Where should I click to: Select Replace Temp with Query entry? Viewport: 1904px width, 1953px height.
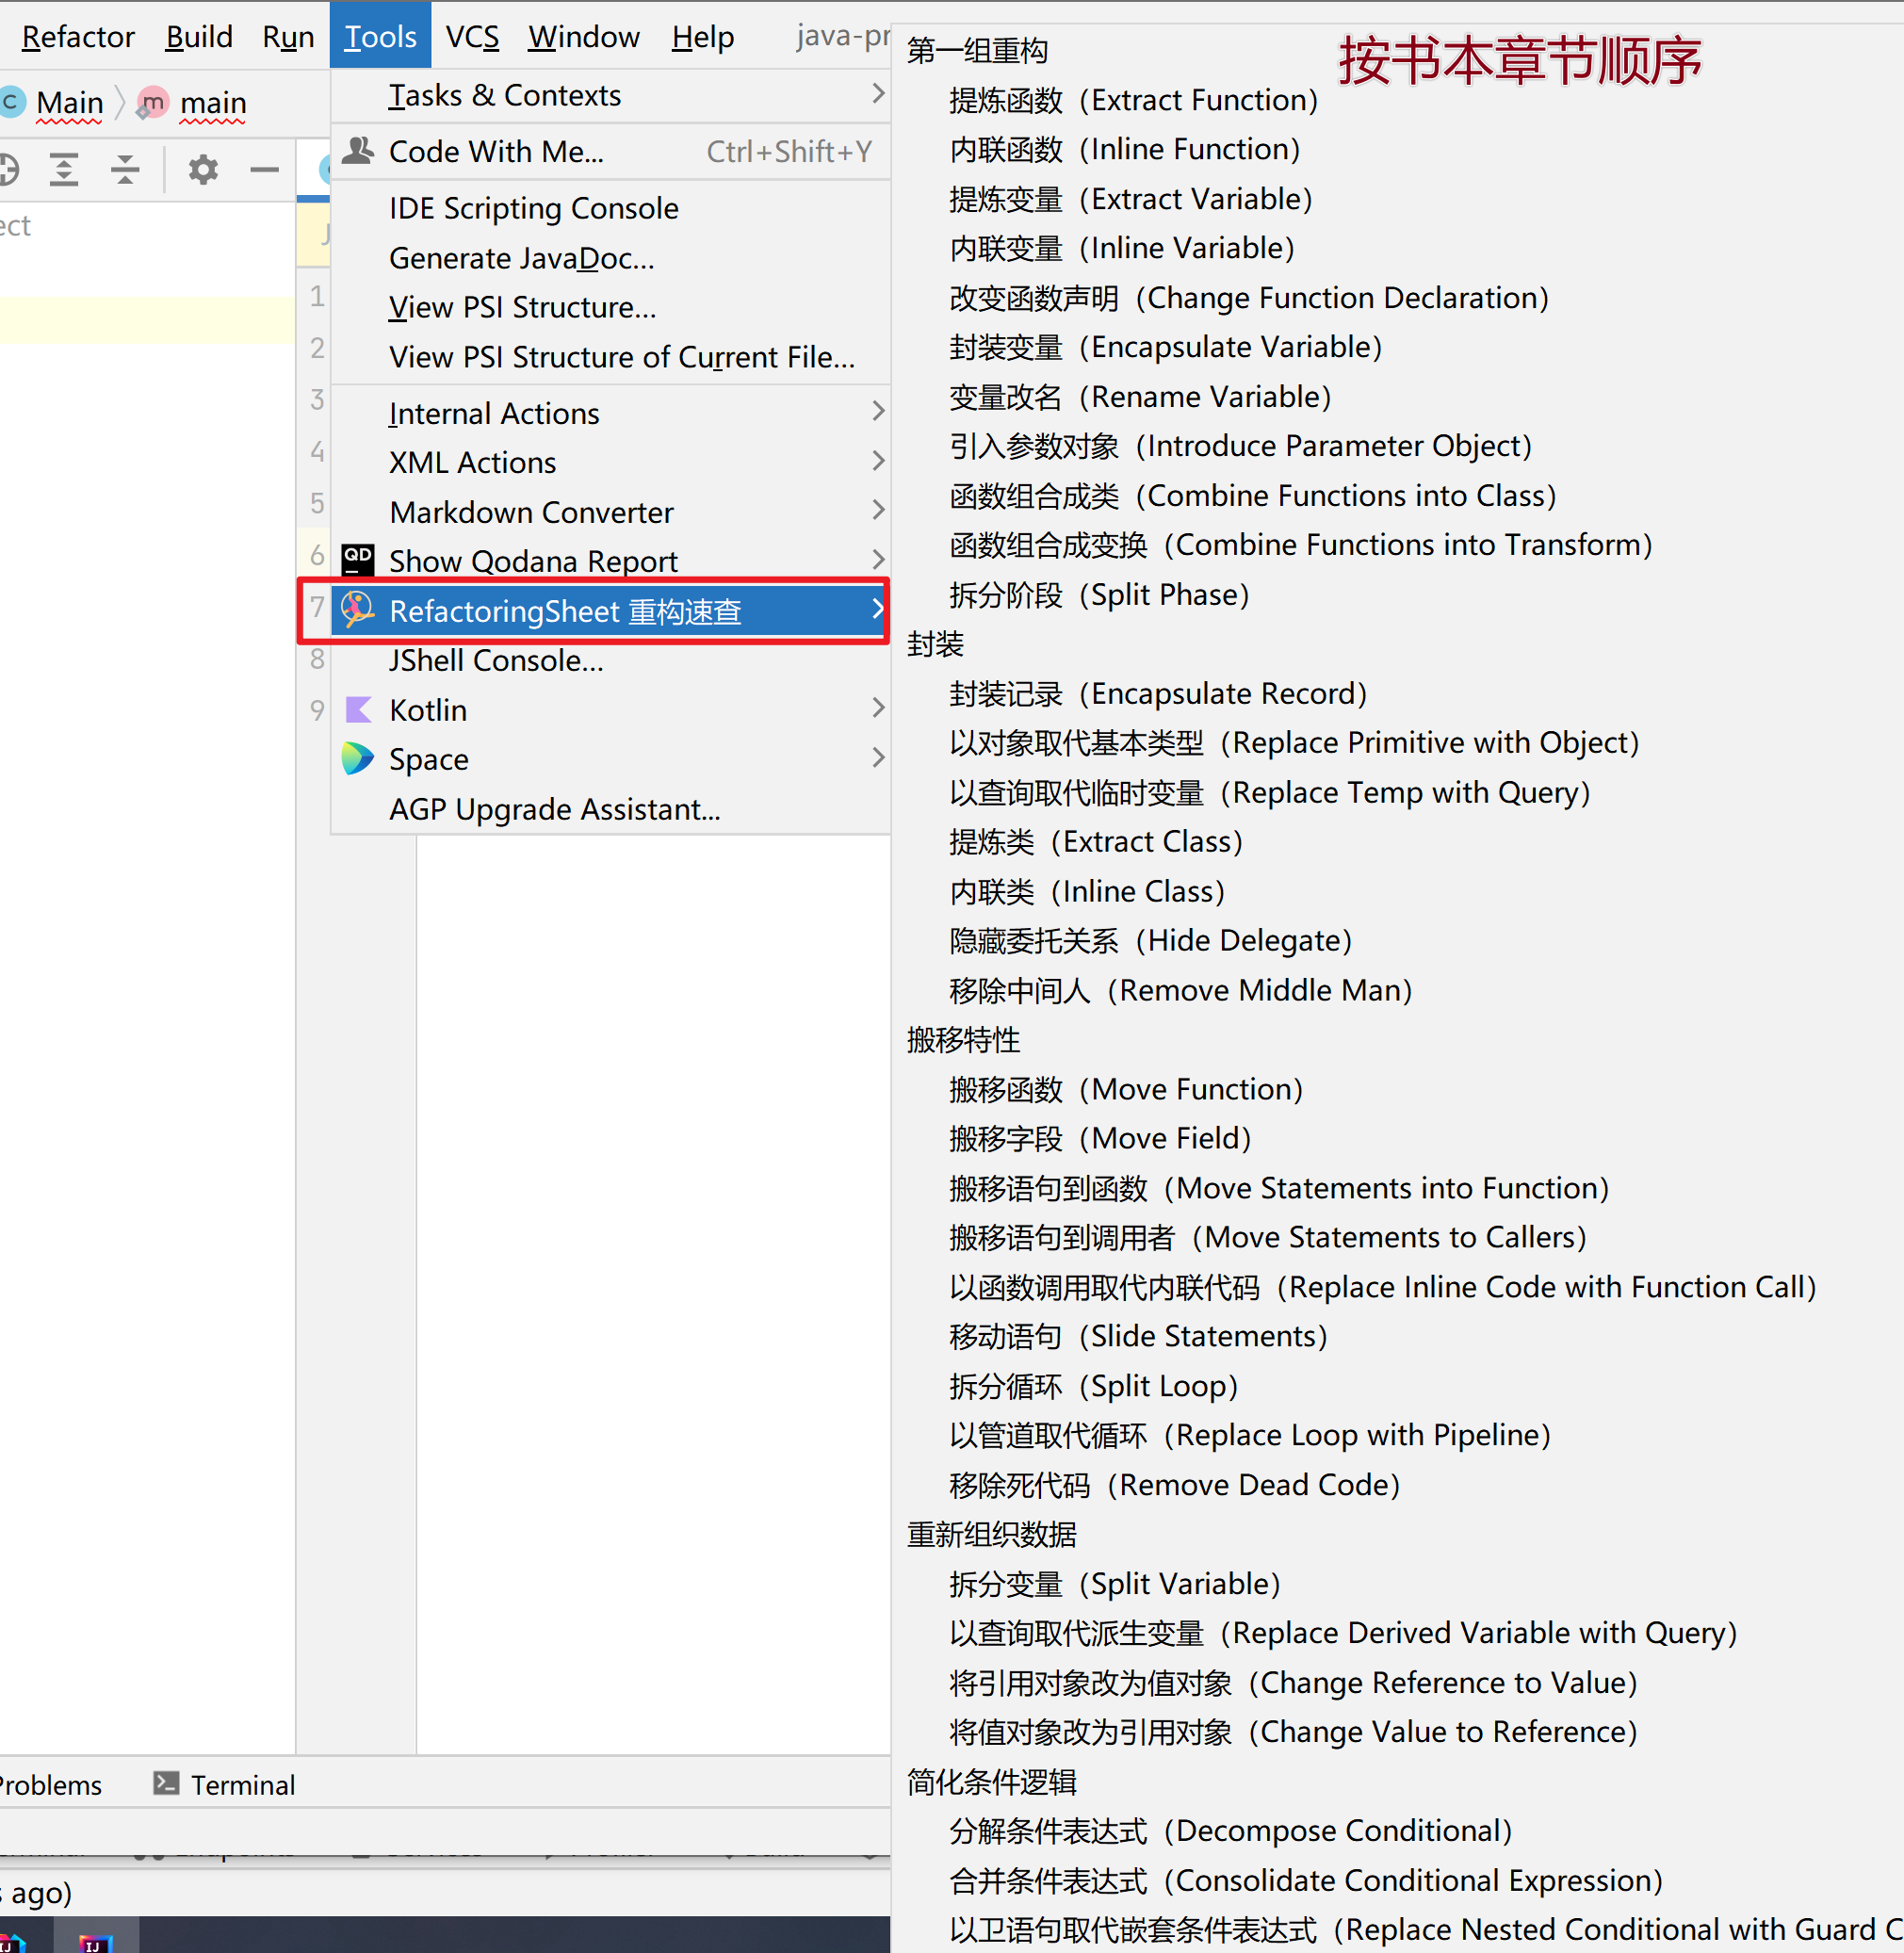(1268, 793)
